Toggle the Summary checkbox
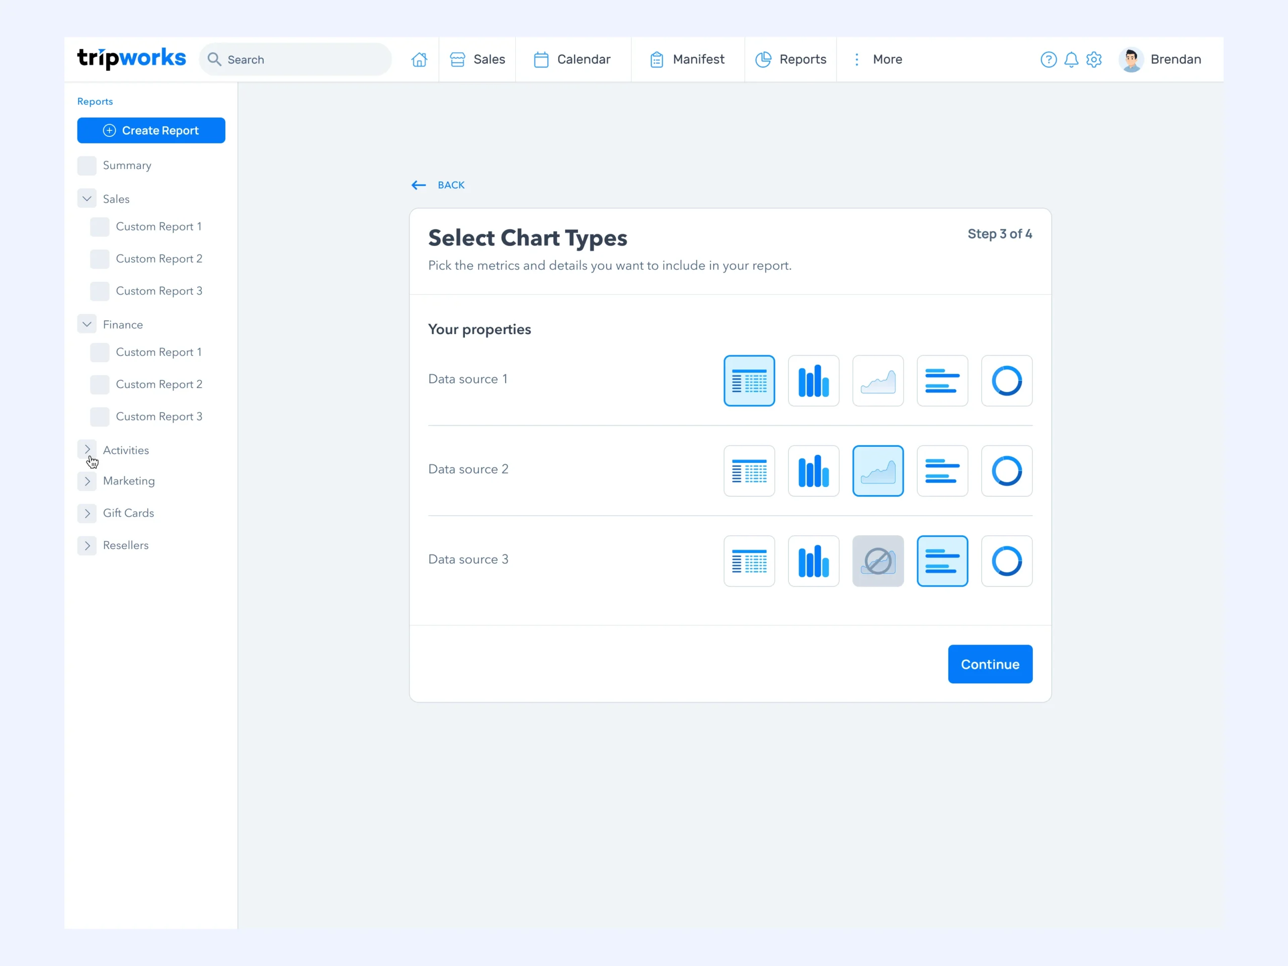Screen dimensions: 1288x966 (x=87, y=166)
